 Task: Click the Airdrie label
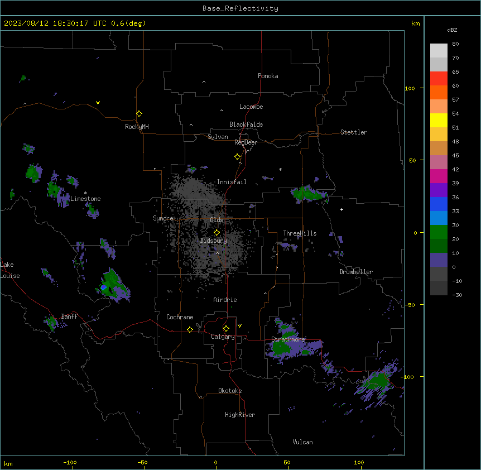tap(225, 300)
